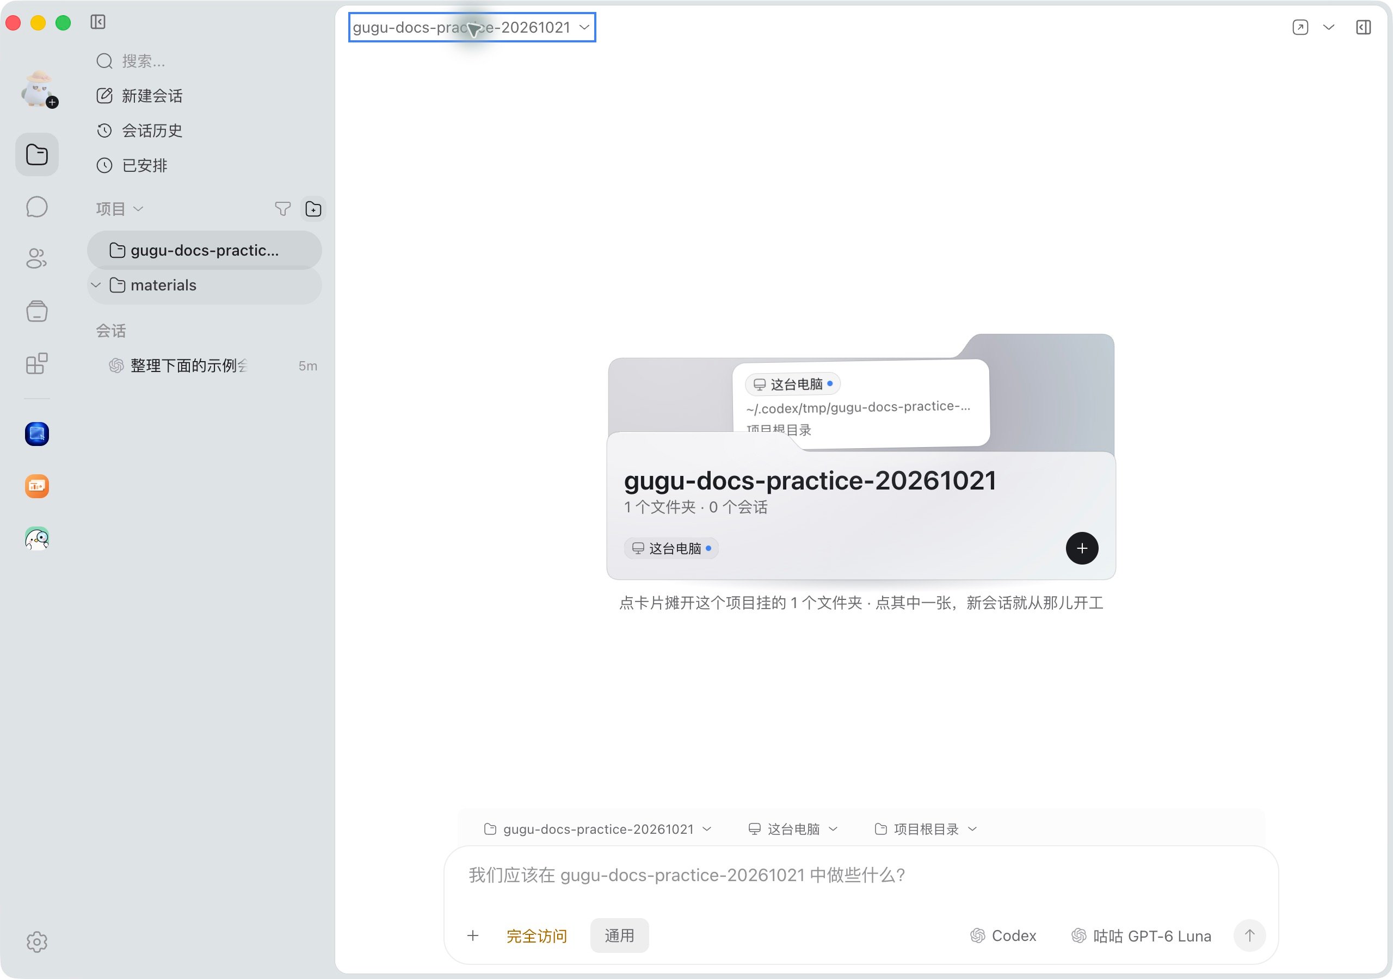Launch the blue screen app icon

click(x=37, y=435)
